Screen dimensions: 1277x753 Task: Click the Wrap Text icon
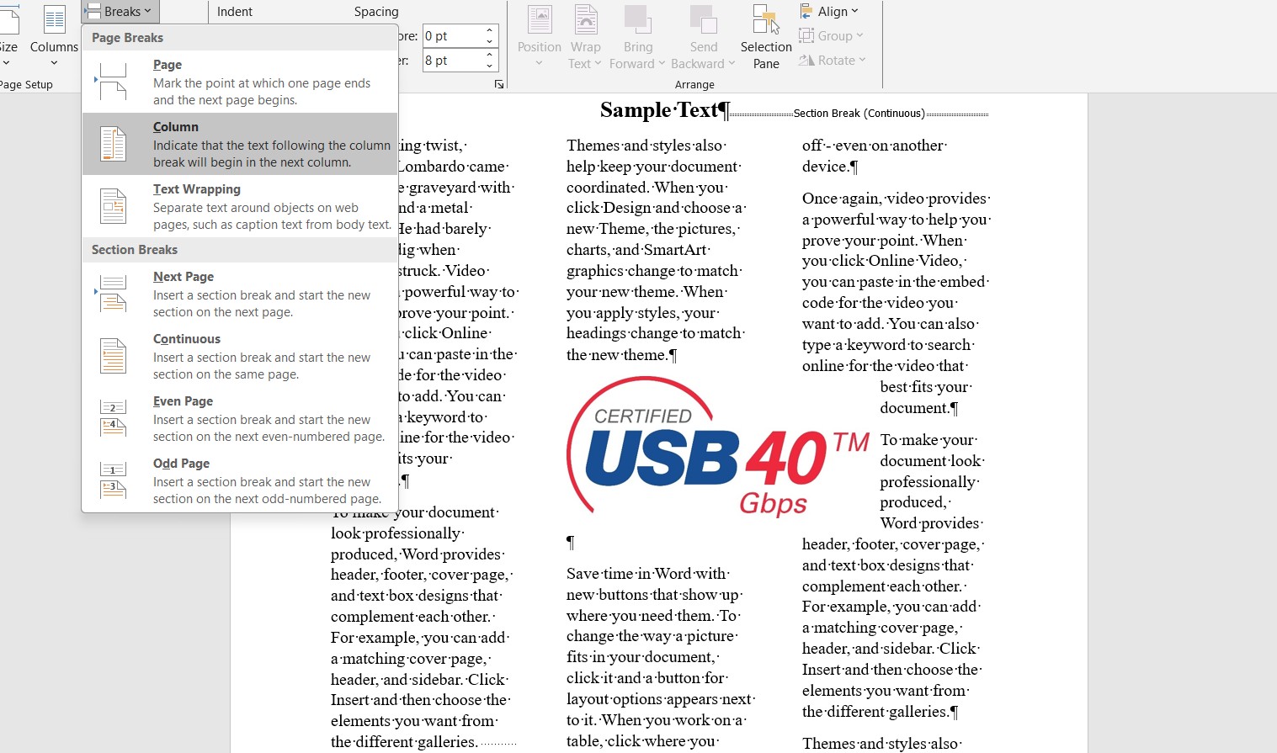click(586, 20)
